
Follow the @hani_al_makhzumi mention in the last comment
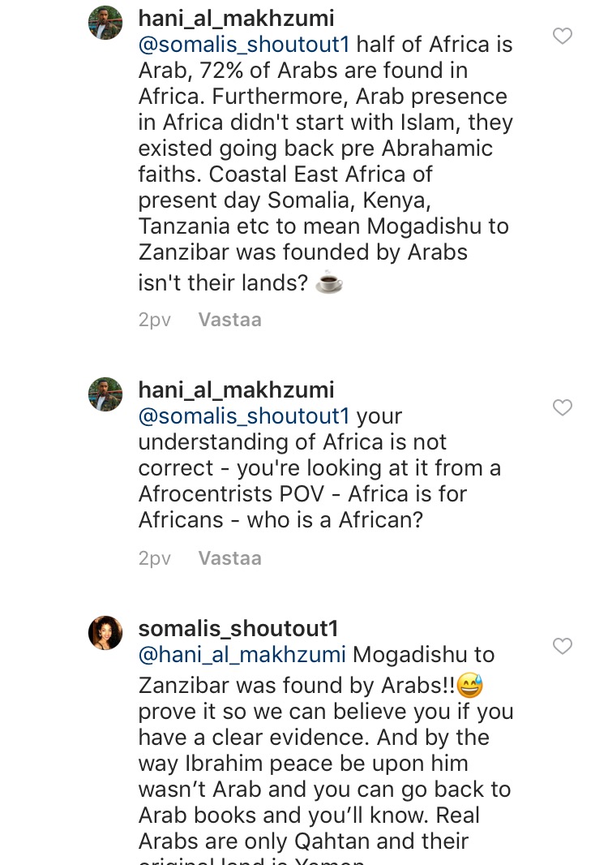242,655
